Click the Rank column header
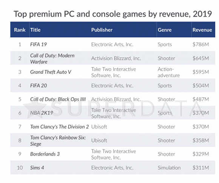Viewport: 219px width, 183px height. tap(20, 30)
